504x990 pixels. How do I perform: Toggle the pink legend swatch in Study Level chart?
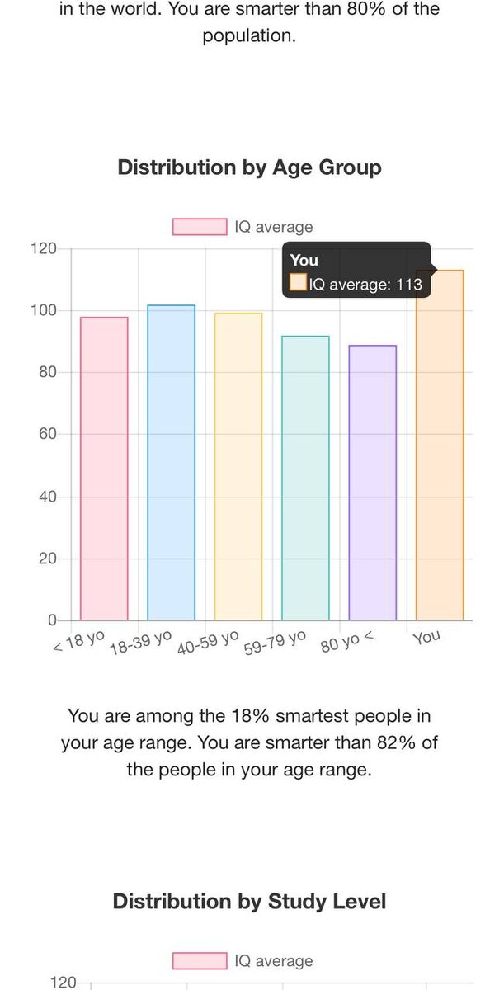click(200, 961)
